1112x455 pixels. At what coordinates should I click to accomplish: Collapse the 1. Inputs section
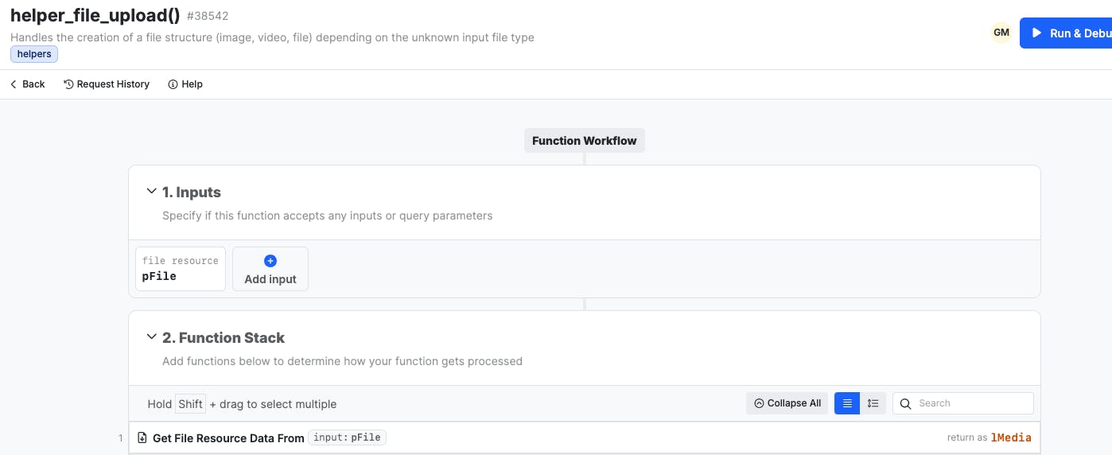151,192
